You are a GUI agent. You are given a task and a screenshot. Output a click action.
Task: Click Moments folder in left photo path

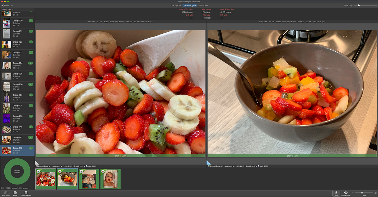(56, 166)
